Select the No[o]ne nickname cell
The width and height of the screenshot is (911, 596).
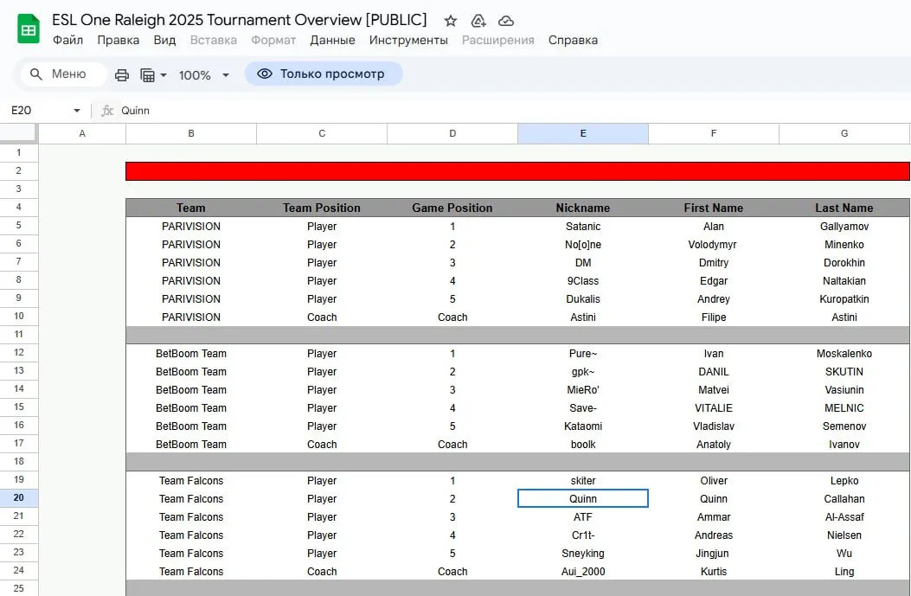pos(583,245)
